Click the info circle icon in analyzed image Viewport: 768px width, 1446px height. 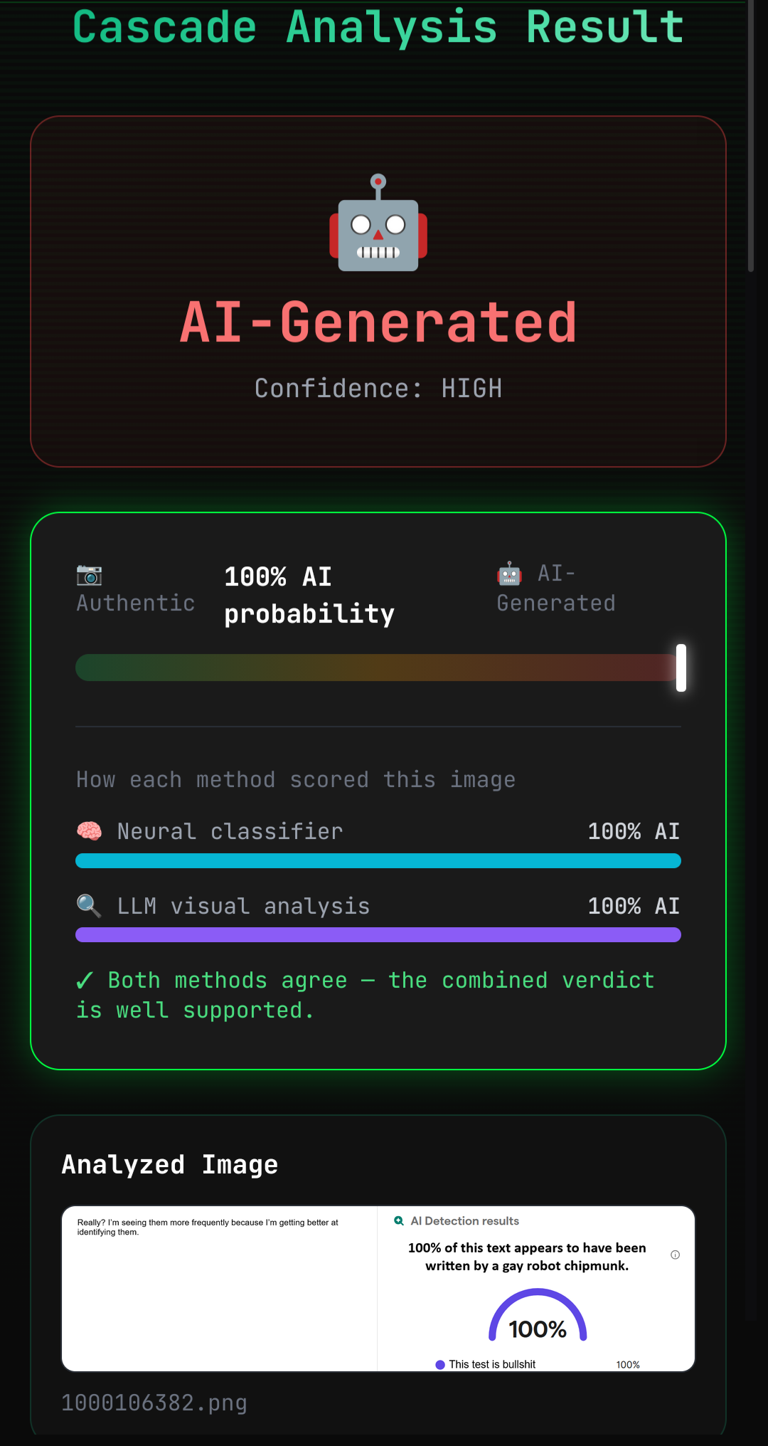pos(675,1255)
